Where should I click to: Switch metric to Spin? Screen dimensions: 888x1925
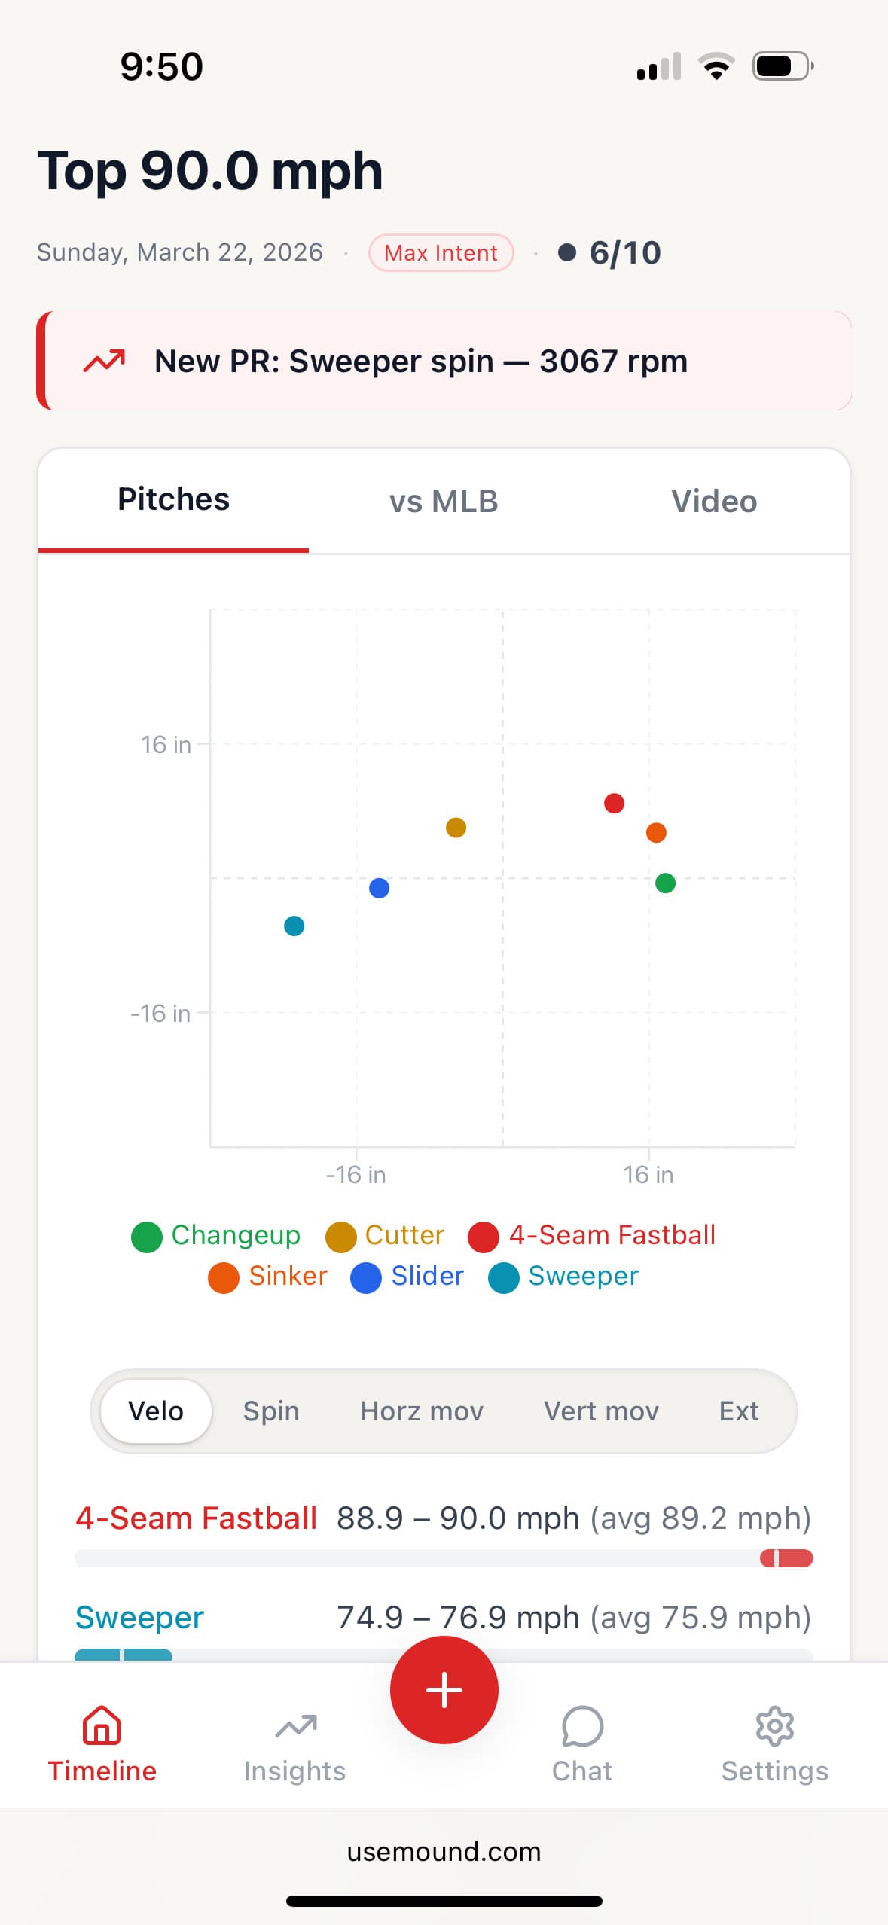271,1411
